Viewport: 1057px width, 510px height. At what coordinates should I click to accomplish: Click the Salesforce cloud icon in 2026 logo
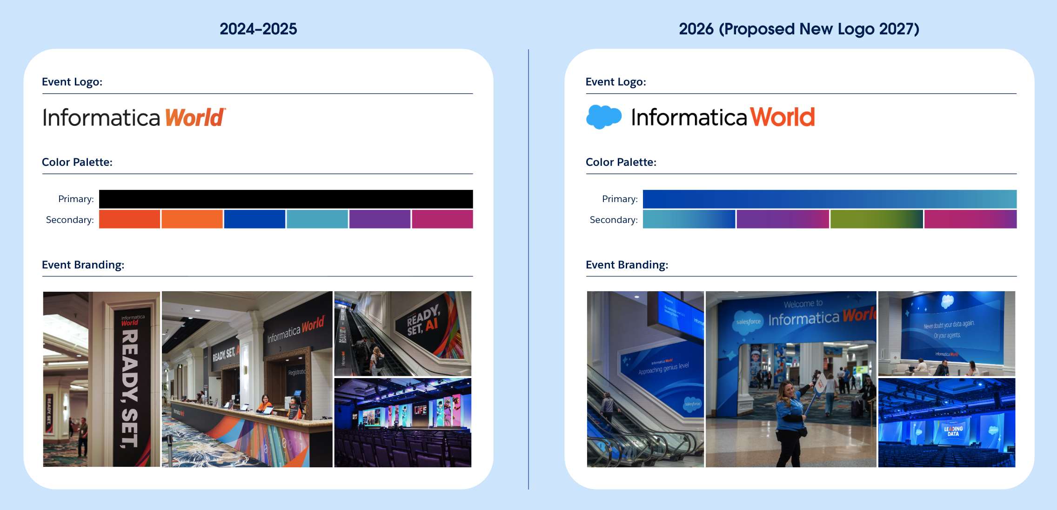pos(603,117)
